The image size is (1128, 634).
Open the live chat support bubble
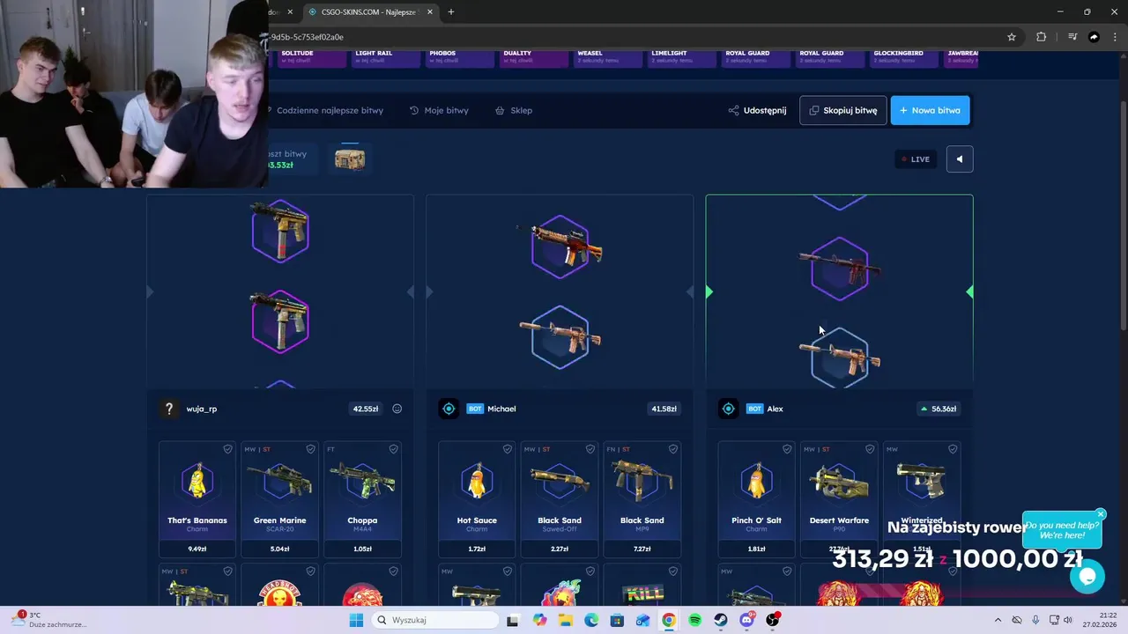click(x=1087, y=577)
